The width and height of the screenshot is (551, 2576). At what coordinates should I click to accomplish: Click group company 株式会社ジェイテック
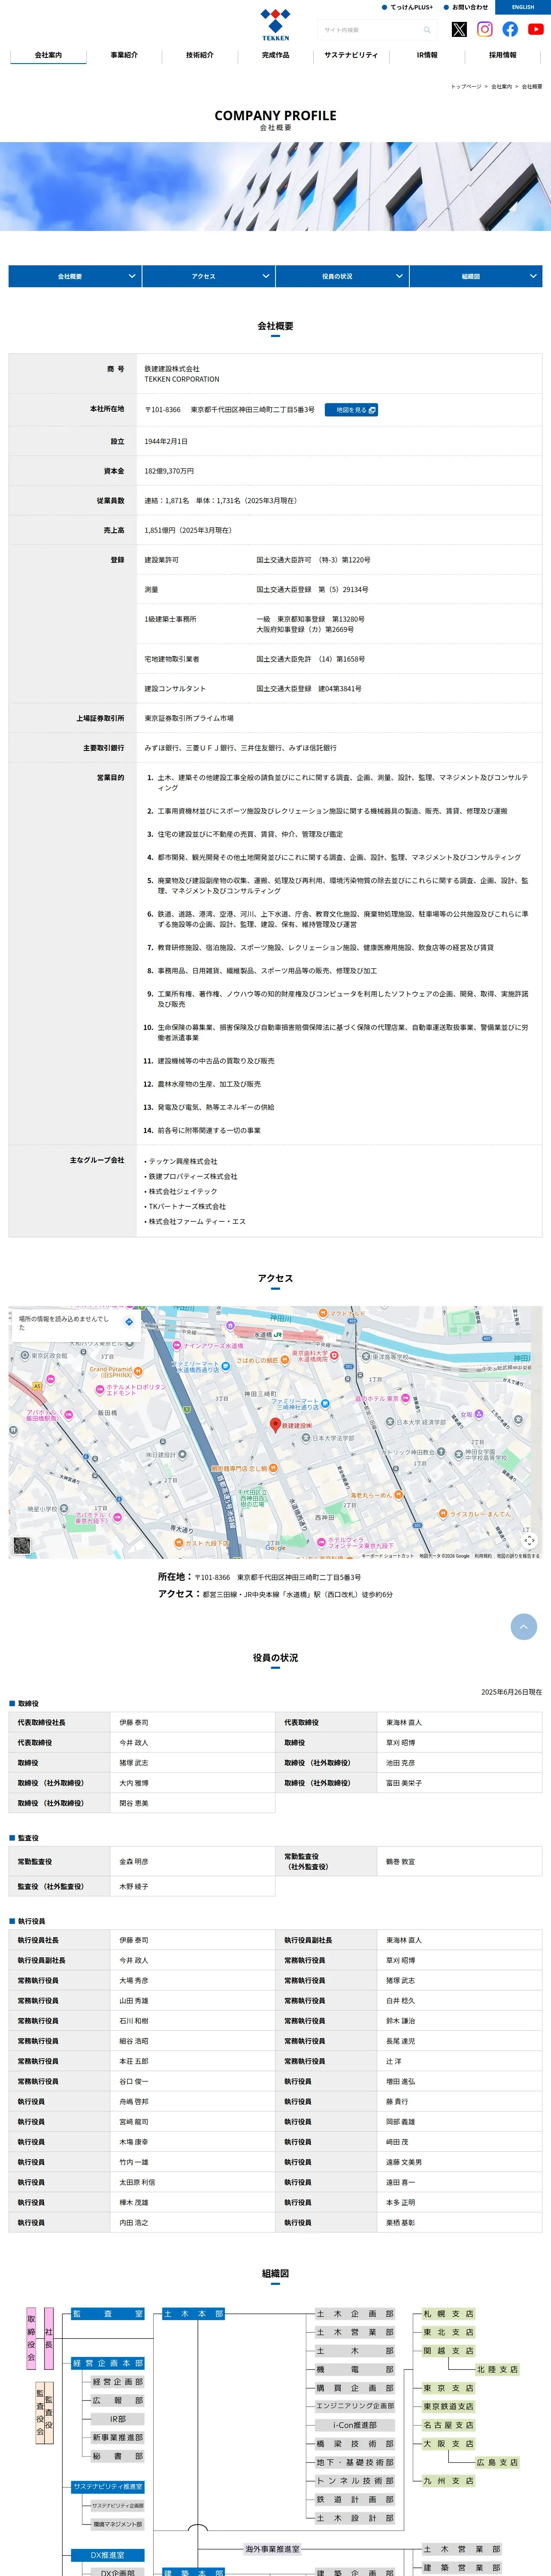[183, 1191]
